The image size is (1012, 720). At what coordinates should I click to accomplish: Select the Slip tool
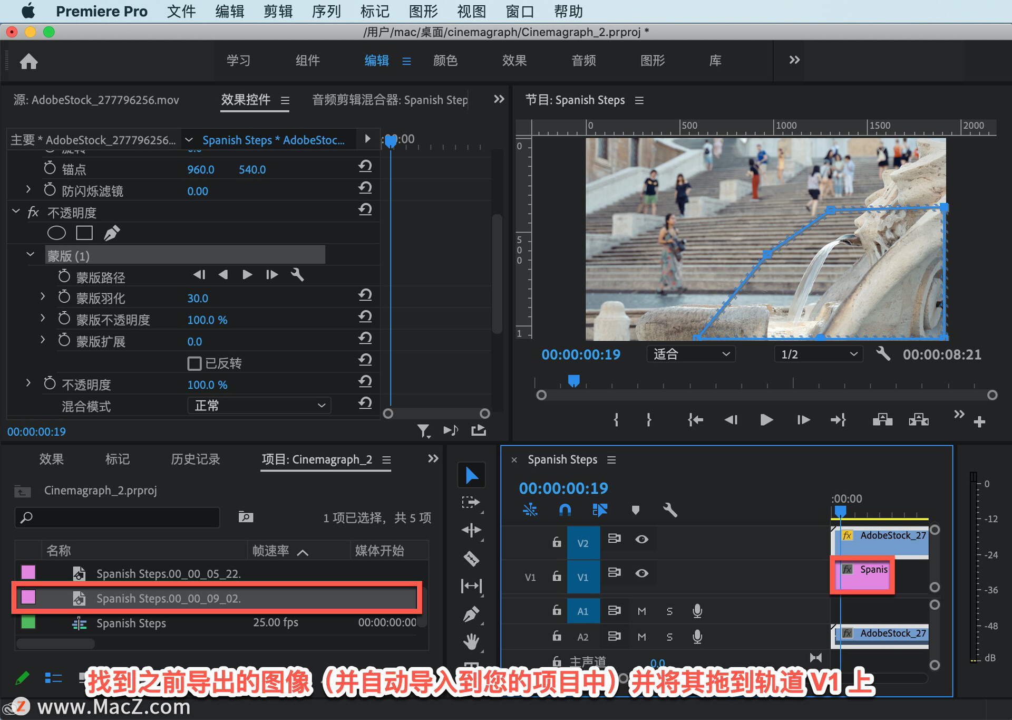(x=471, y=586)
